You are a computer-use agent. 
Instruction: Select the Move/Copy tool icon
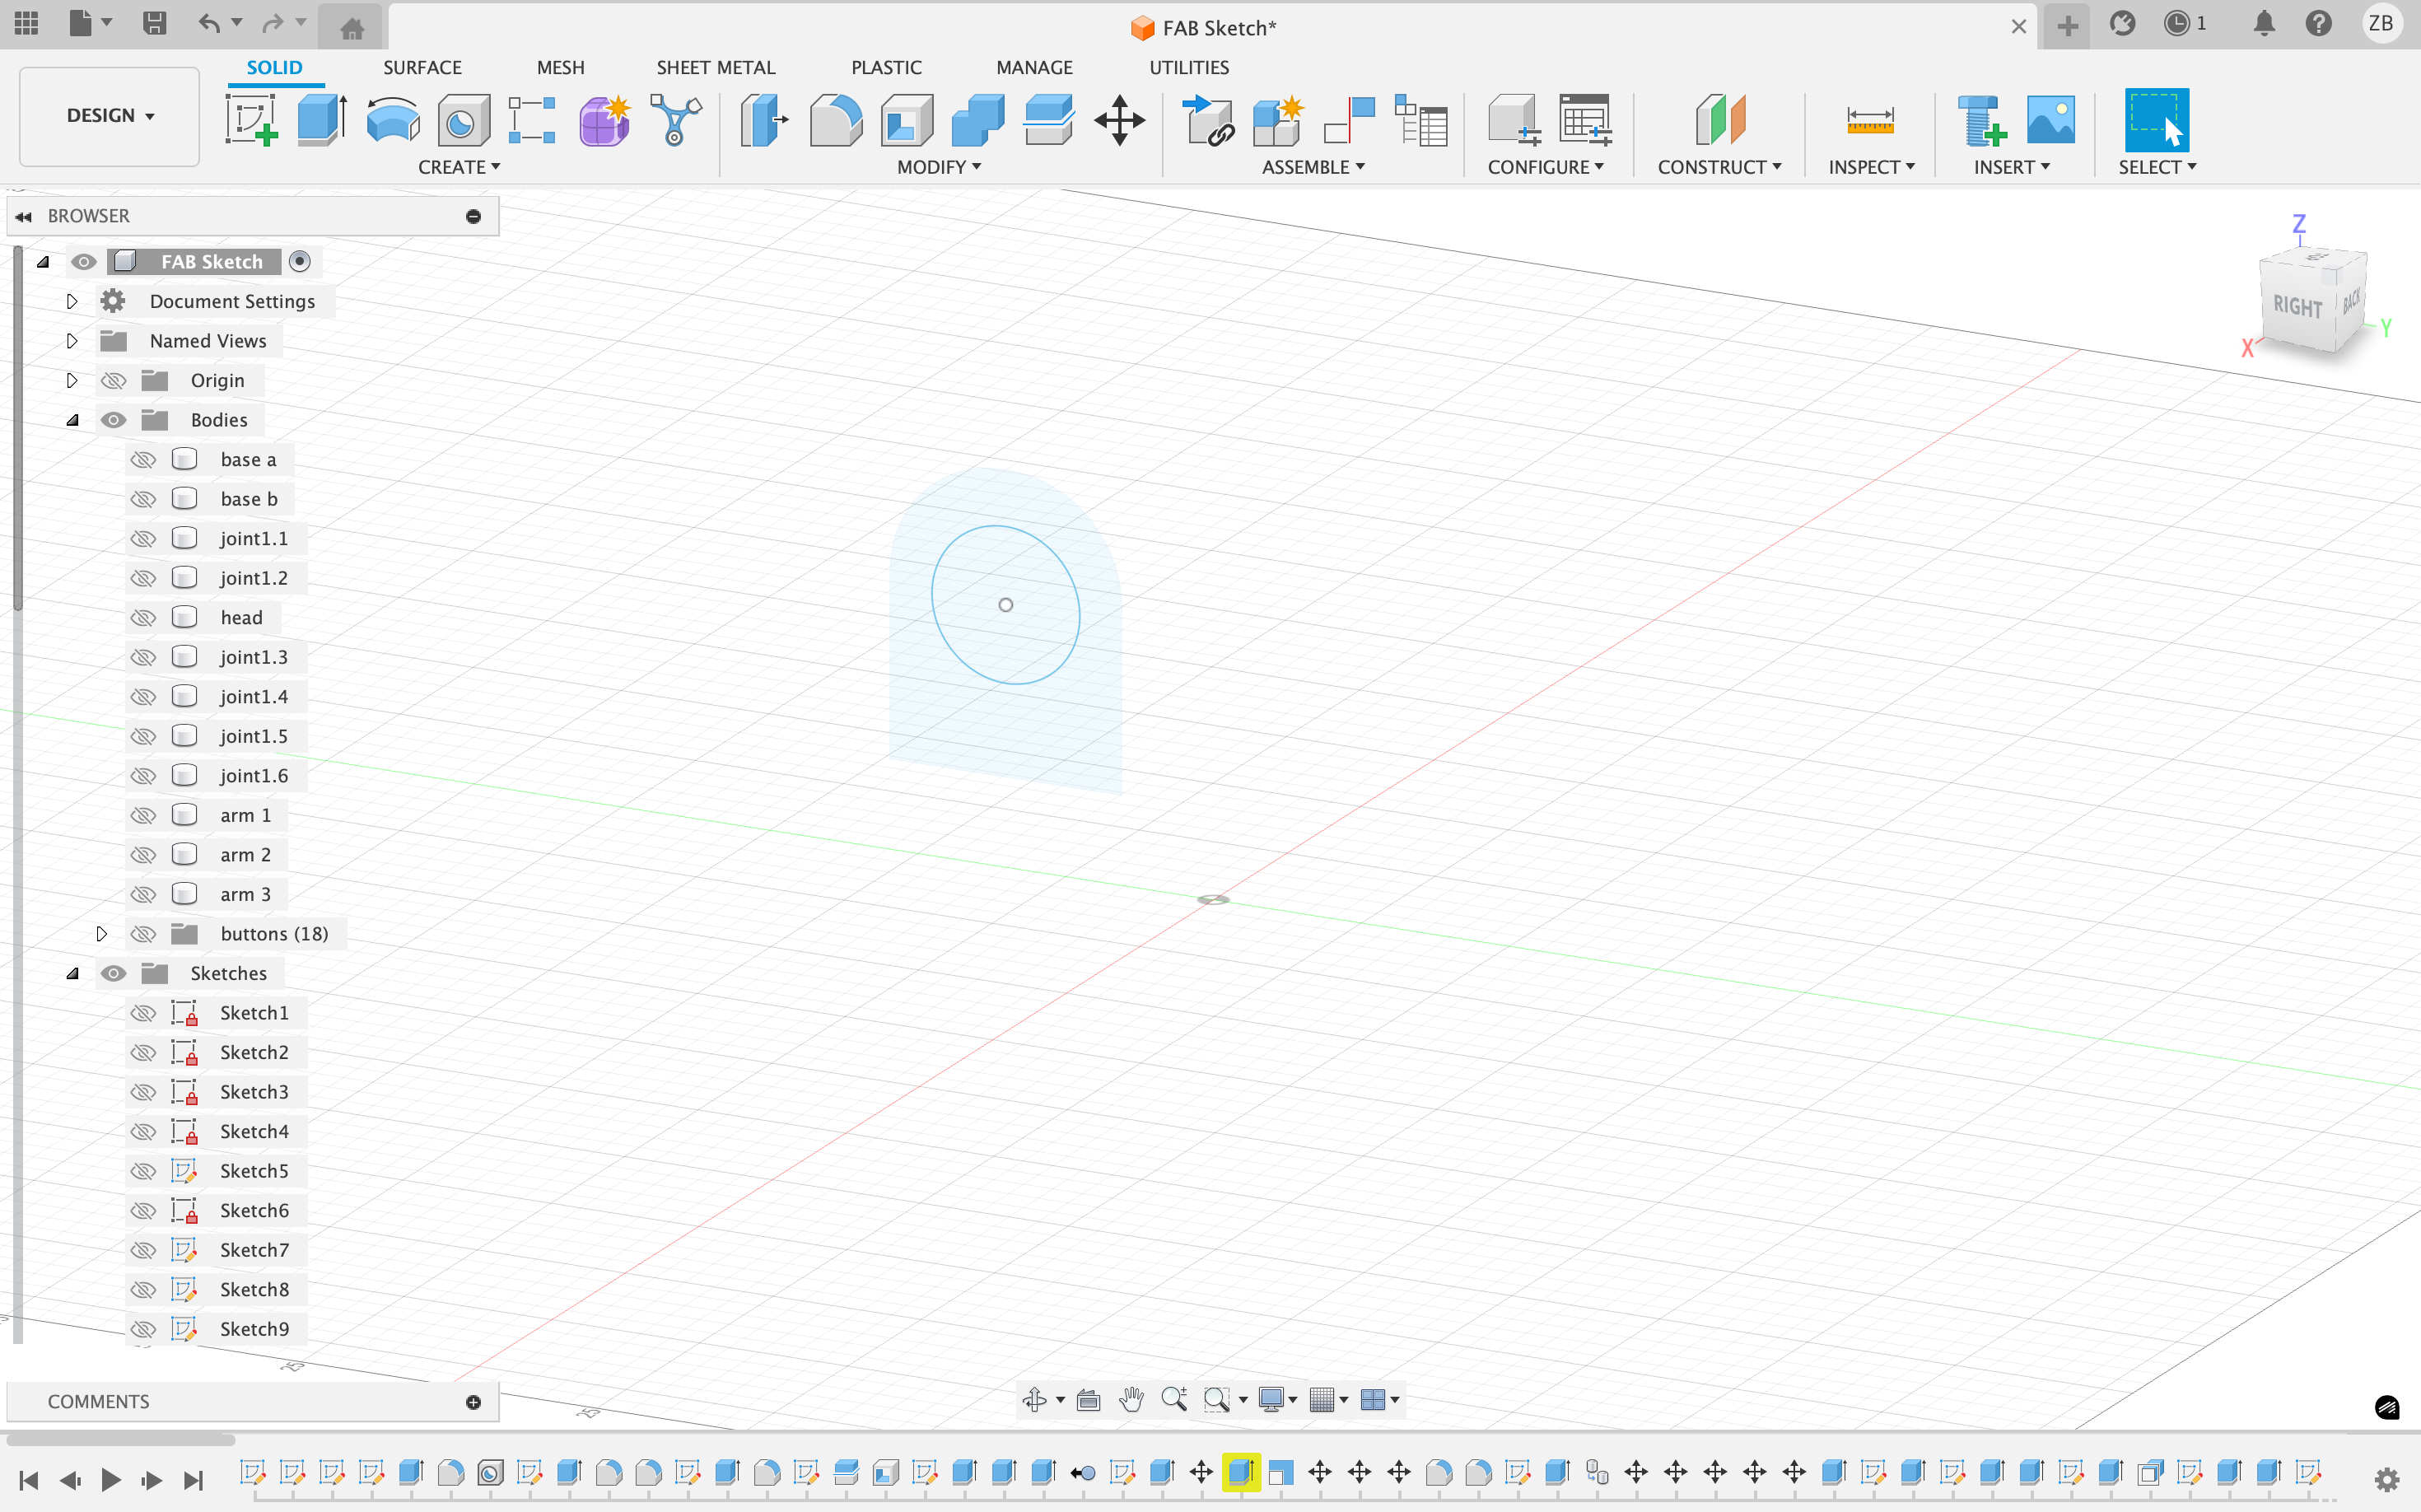point(1119,121)
